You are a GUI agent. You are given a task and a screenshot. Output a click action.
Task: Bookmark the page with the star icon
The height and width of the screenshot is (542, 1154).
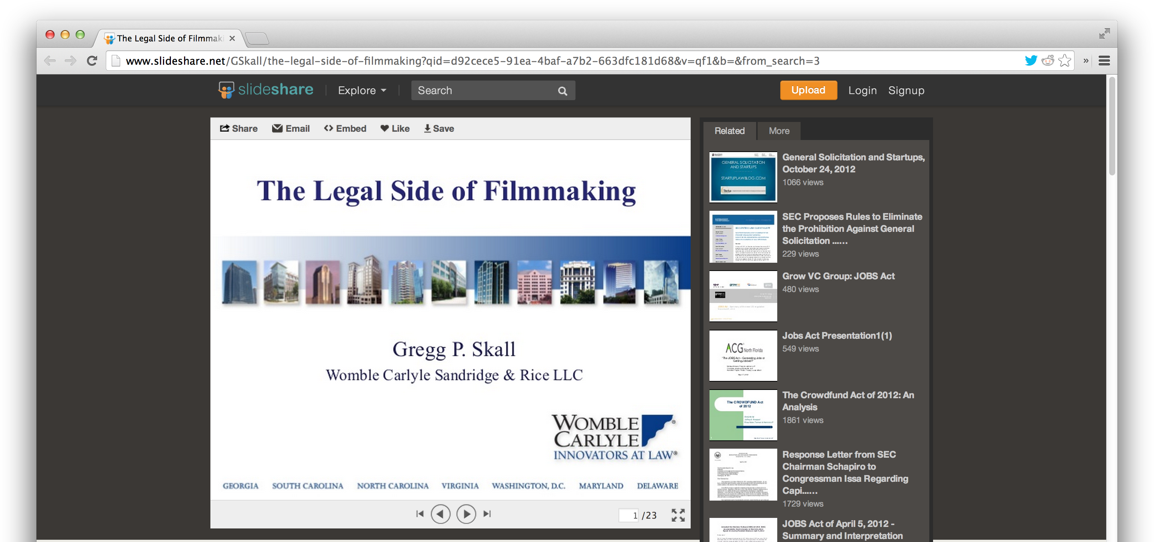click(x=1065, y=61)
